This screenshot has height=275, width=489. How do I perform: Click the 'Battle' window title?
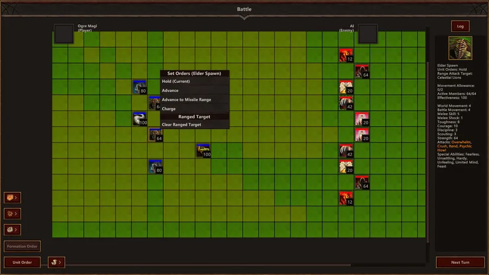[x=244, y=9]
